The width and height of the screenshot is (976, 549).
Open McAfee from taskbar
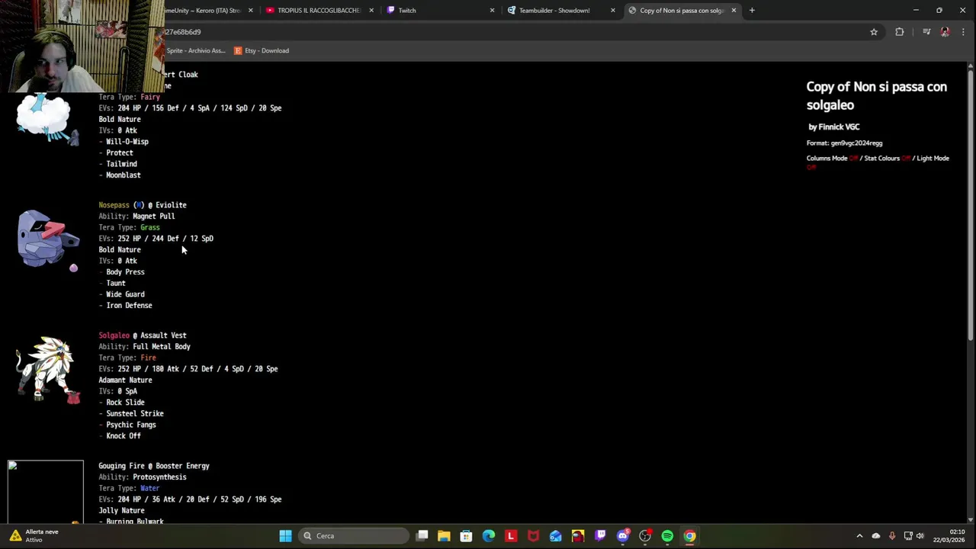pyautogui.click(x=533, y=536)
